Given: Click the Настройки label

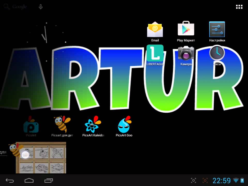Looking at the screenshot, I should [217, 40].
